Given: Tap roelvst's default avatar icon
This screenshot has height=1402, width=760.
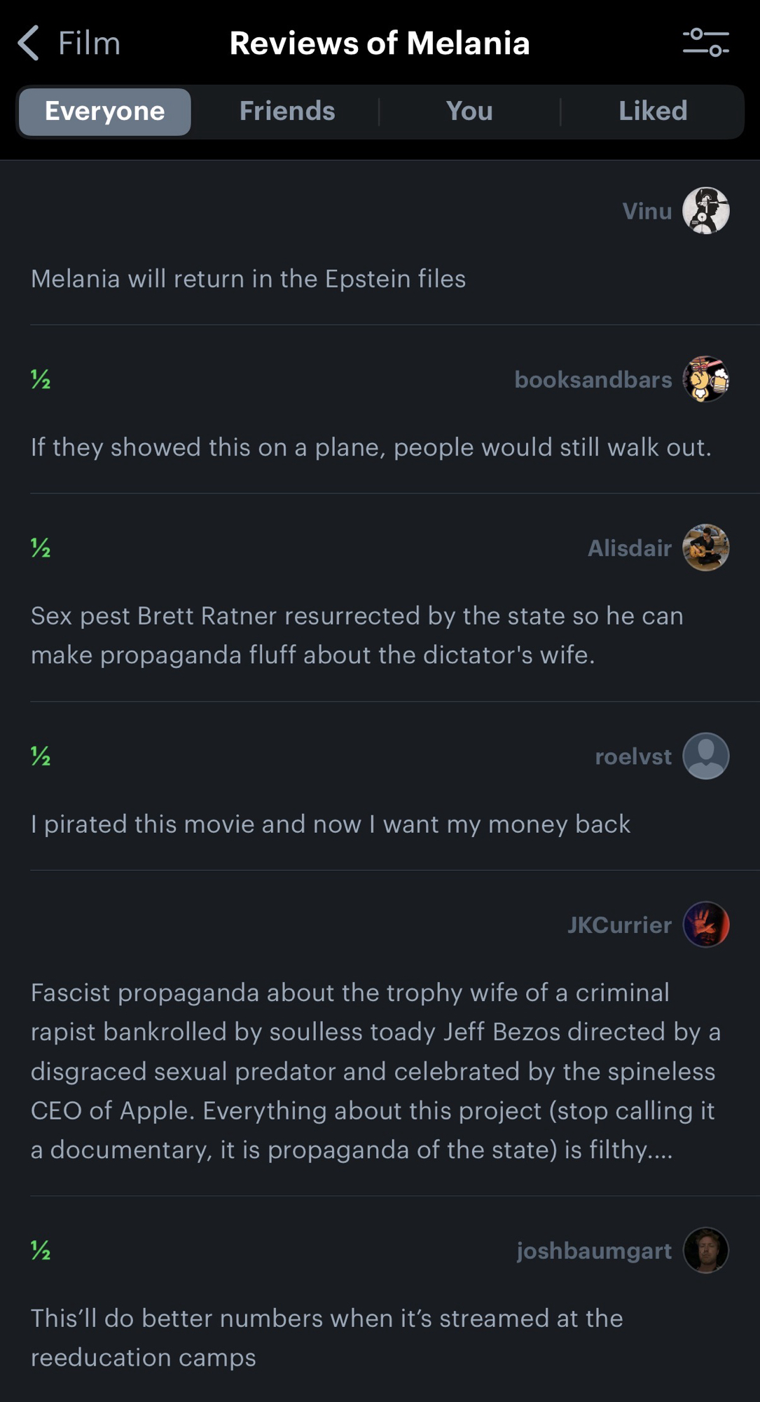Looking at the screenshot, I should coord(705,756).
